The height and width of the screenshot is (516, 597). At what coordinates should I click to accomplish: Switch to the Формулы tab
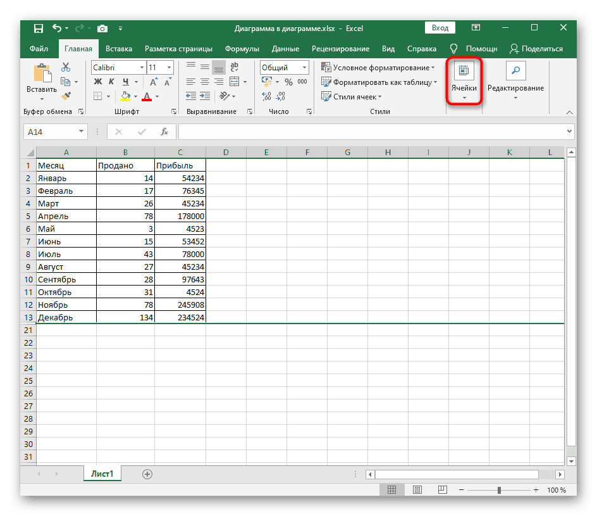point(242,49)
